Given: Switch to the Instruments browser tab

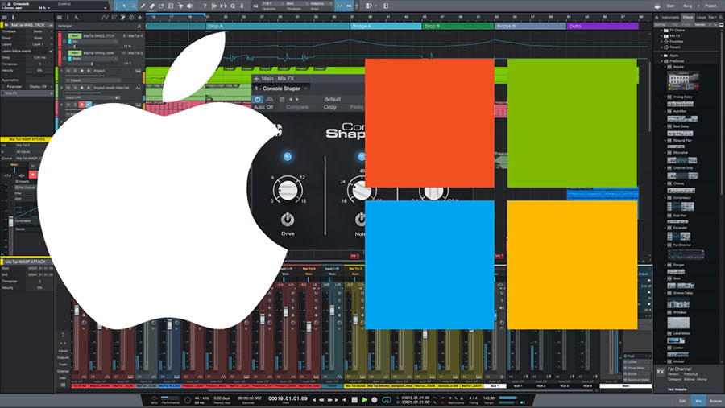Looking at the screenshot, I should [670, 18].
